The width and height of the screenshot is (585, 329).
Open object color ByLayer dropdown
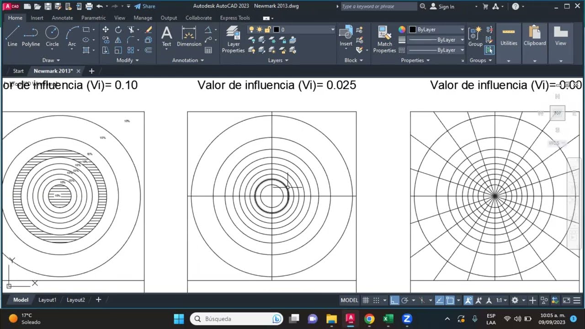click(462, 29)
